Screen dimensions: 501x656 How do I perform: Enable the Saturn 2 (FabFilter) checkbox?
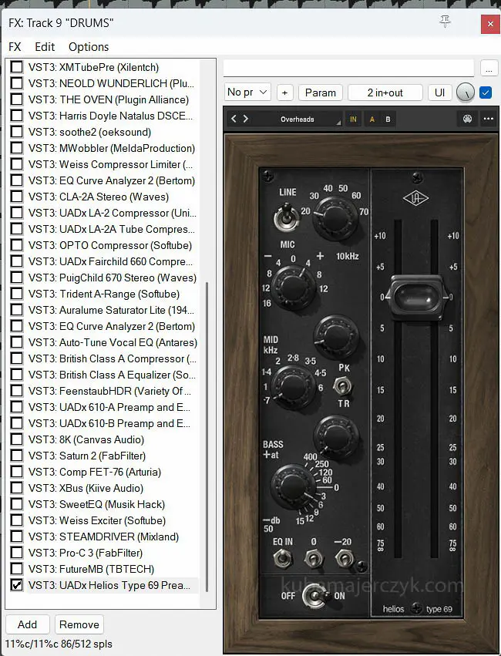(16, 456)
